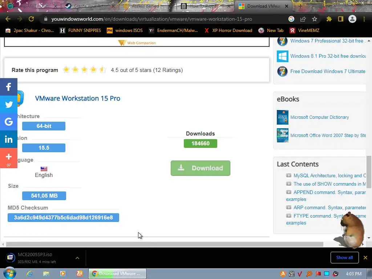The width and height of the screenshot is (372, 279).
Task: Bookmark this page with the star icon
Action: pos(315,19)
